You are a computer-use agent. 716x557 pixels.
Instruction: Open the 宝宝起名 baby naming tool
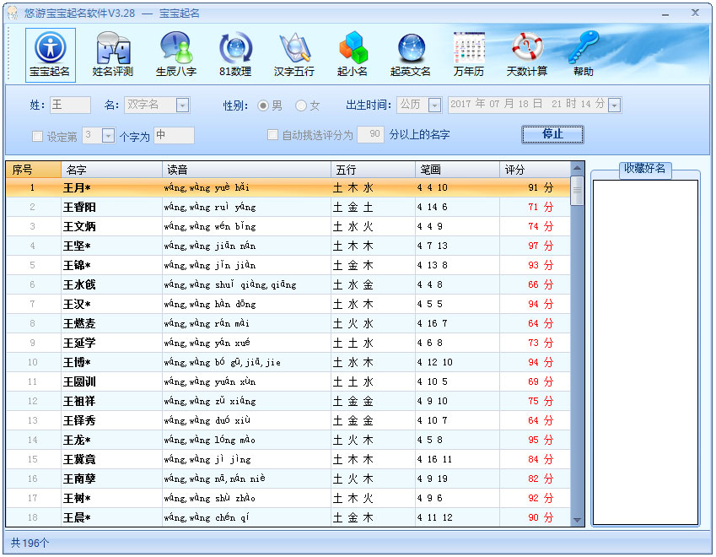(50, 54)
